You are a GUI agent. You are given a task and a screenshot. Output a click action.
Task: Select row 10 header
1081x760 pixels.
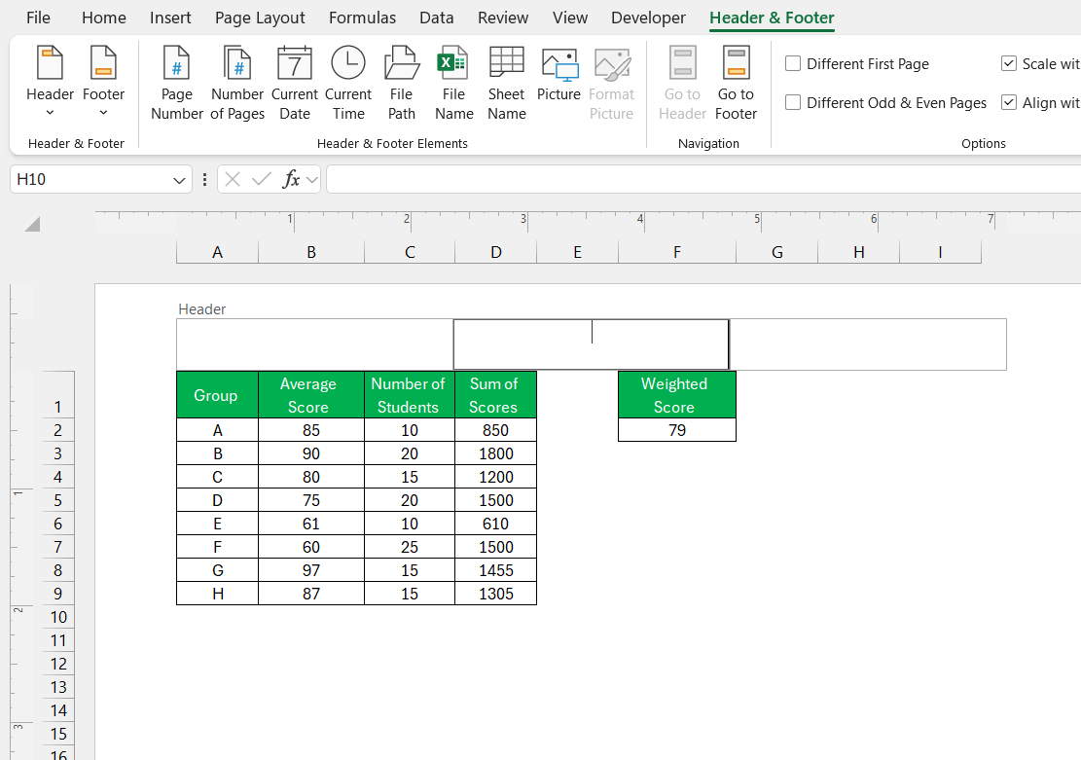coord(58,617)
